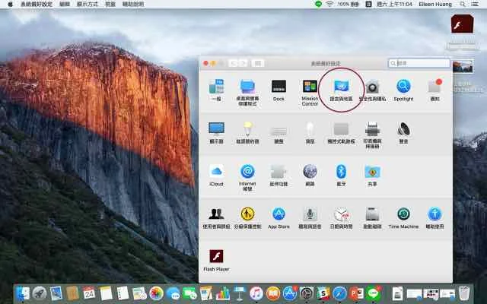The height and width of the screenshot is (304, 487).
Task: Select the desktop image thumbnail file
Action: click(x=463, y=66)
